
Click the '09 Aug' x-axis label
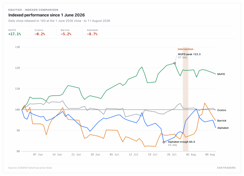210,154
